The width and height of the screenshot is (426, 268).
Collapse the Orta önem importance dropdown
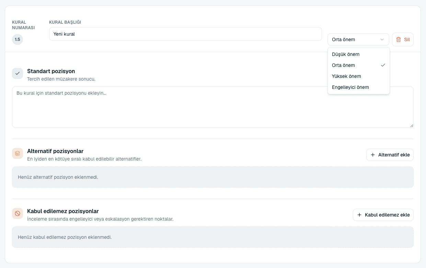coord(358,39)
